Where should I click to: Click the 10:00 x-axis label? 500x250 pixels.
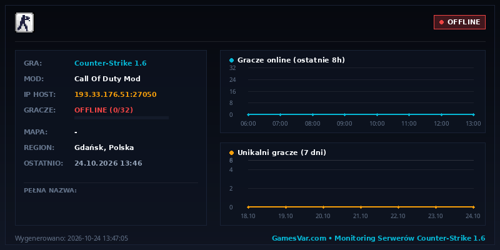click(377, 123)
